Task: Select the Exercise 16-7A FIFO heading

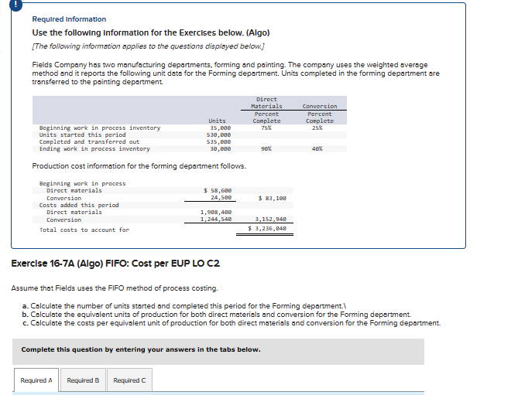Action: (115, 264)
